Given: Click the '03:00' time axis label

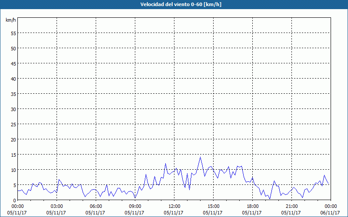Looking at the screenshot, I should [57, 207].
